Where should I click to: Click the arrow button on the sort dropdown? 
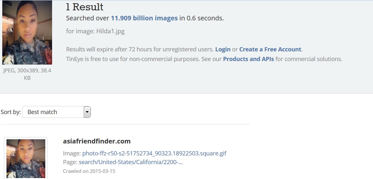[x=87, y=112]
